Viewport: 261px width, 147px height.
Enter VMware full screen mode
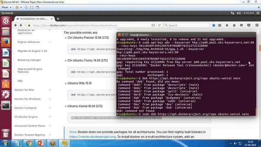tap(32, 7)
